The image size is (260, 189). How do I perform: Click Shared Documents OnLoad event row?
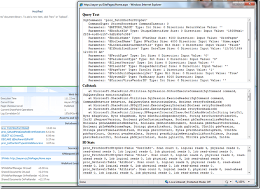pyautogui.click(x=25, y=172)
